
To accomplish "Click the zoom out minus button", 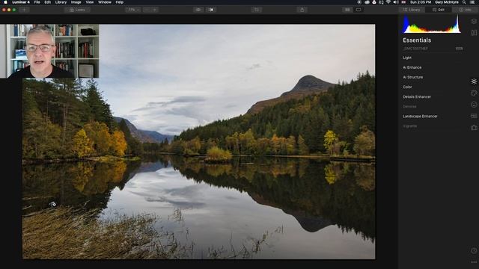I will click(147, 10).
